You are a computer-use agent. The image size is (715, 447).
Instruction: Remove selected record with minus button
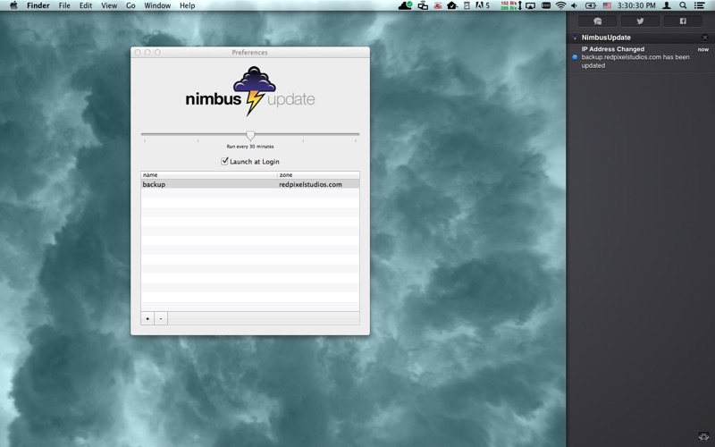click(161, 318)
